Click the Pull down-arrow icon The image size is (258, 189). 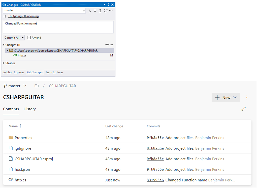[x=95, y=11]
